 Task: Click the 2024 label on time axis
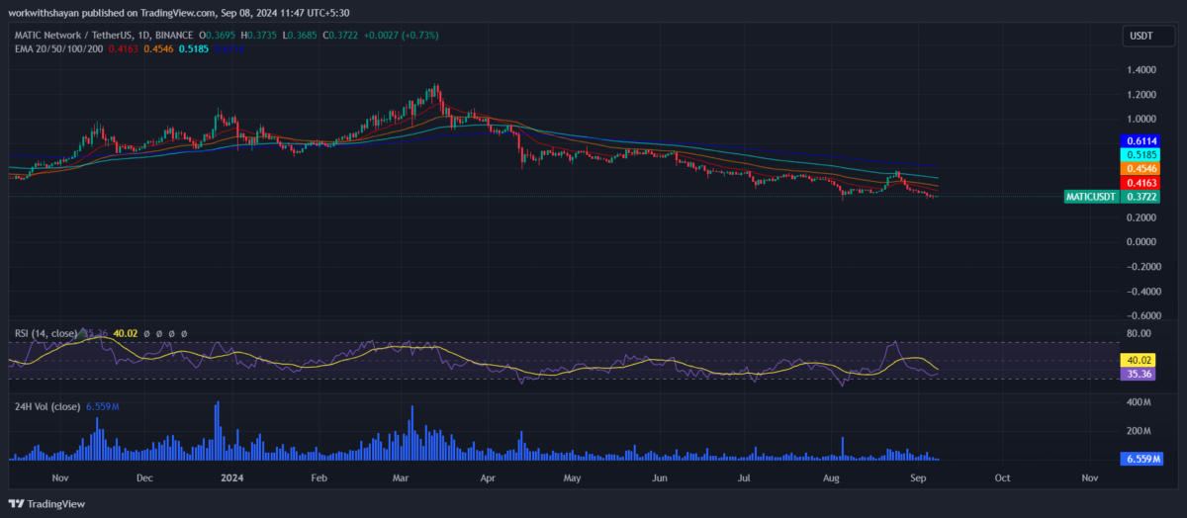point(232,476)
